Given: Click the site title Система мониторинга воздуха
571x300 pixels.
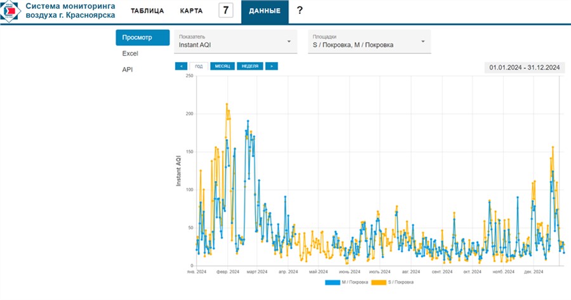Looking at the screenshot, I should 70,11.
